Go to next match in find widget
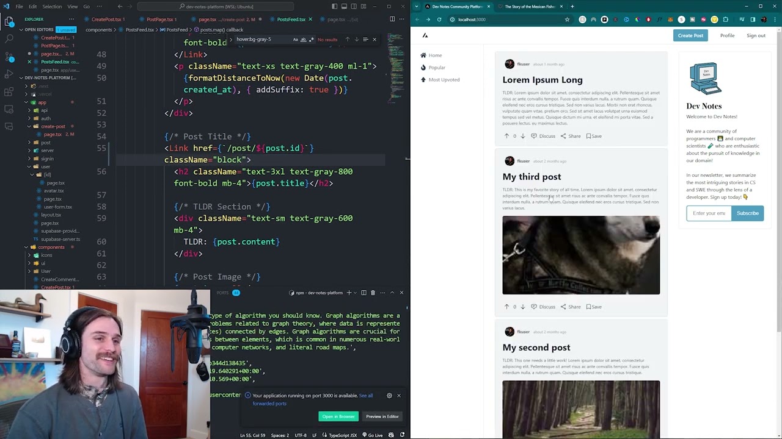 357,40
